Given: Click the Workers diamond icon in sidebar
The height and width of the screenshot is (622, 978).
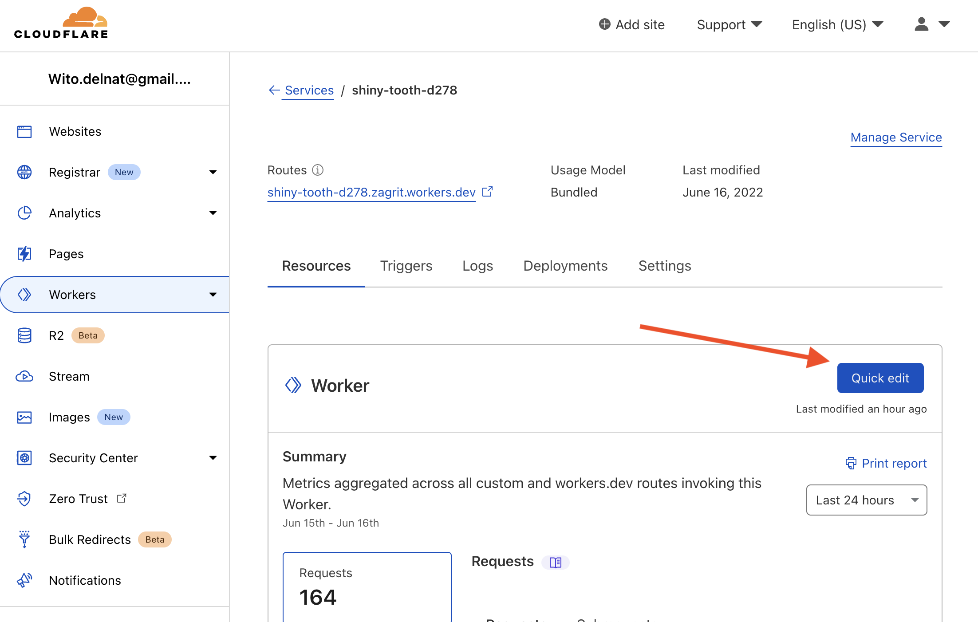Looking at the screenshot, I should 24,295.
